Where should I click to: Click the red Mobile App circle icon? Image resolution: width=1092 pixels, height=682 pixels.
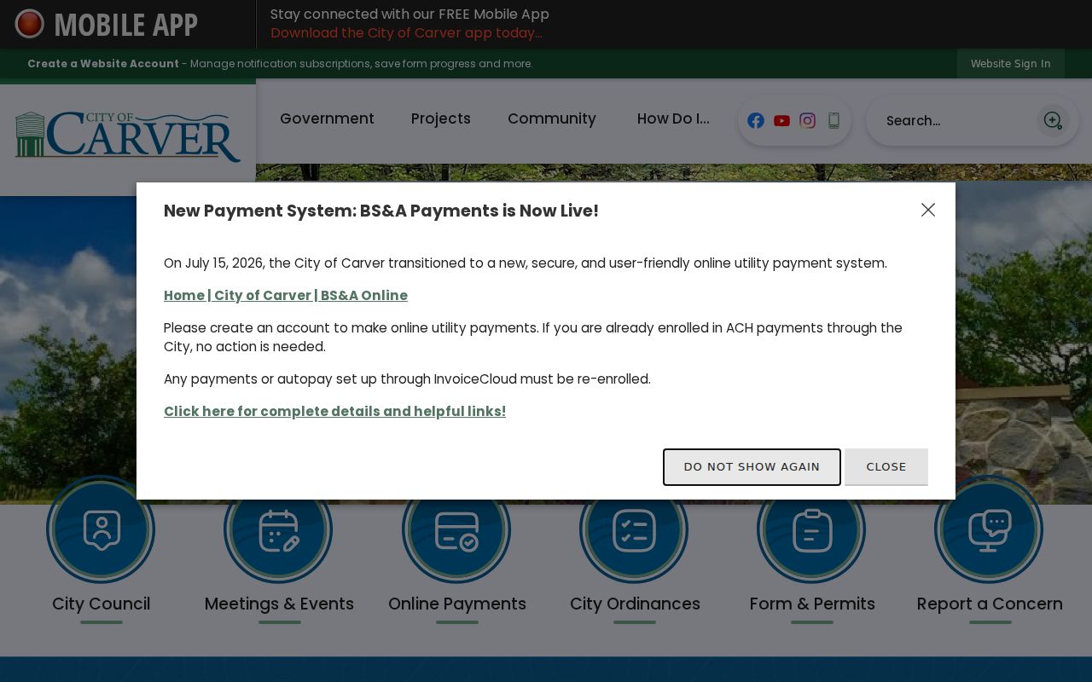pyautogui.click(x=30, y=24)
